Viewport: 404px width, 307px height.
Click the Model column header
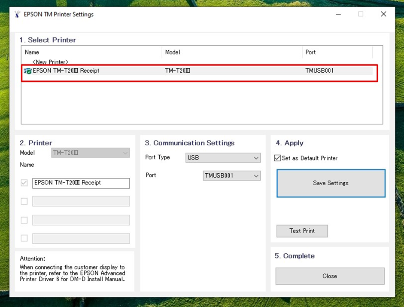coord(173,52)
